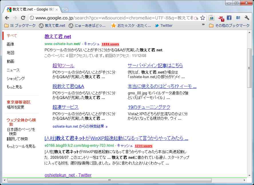The image size is (254, 185).
Task: Open the にゅーあきばどっ... bookmark
Action: 87,25
